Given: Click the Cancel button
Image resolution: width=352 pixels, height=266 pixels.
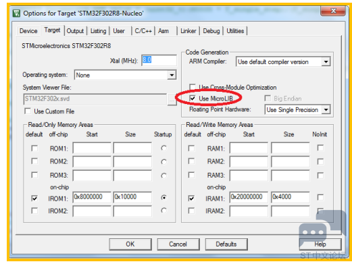Looking at the screenshot, I should click(x=178, y=244).
